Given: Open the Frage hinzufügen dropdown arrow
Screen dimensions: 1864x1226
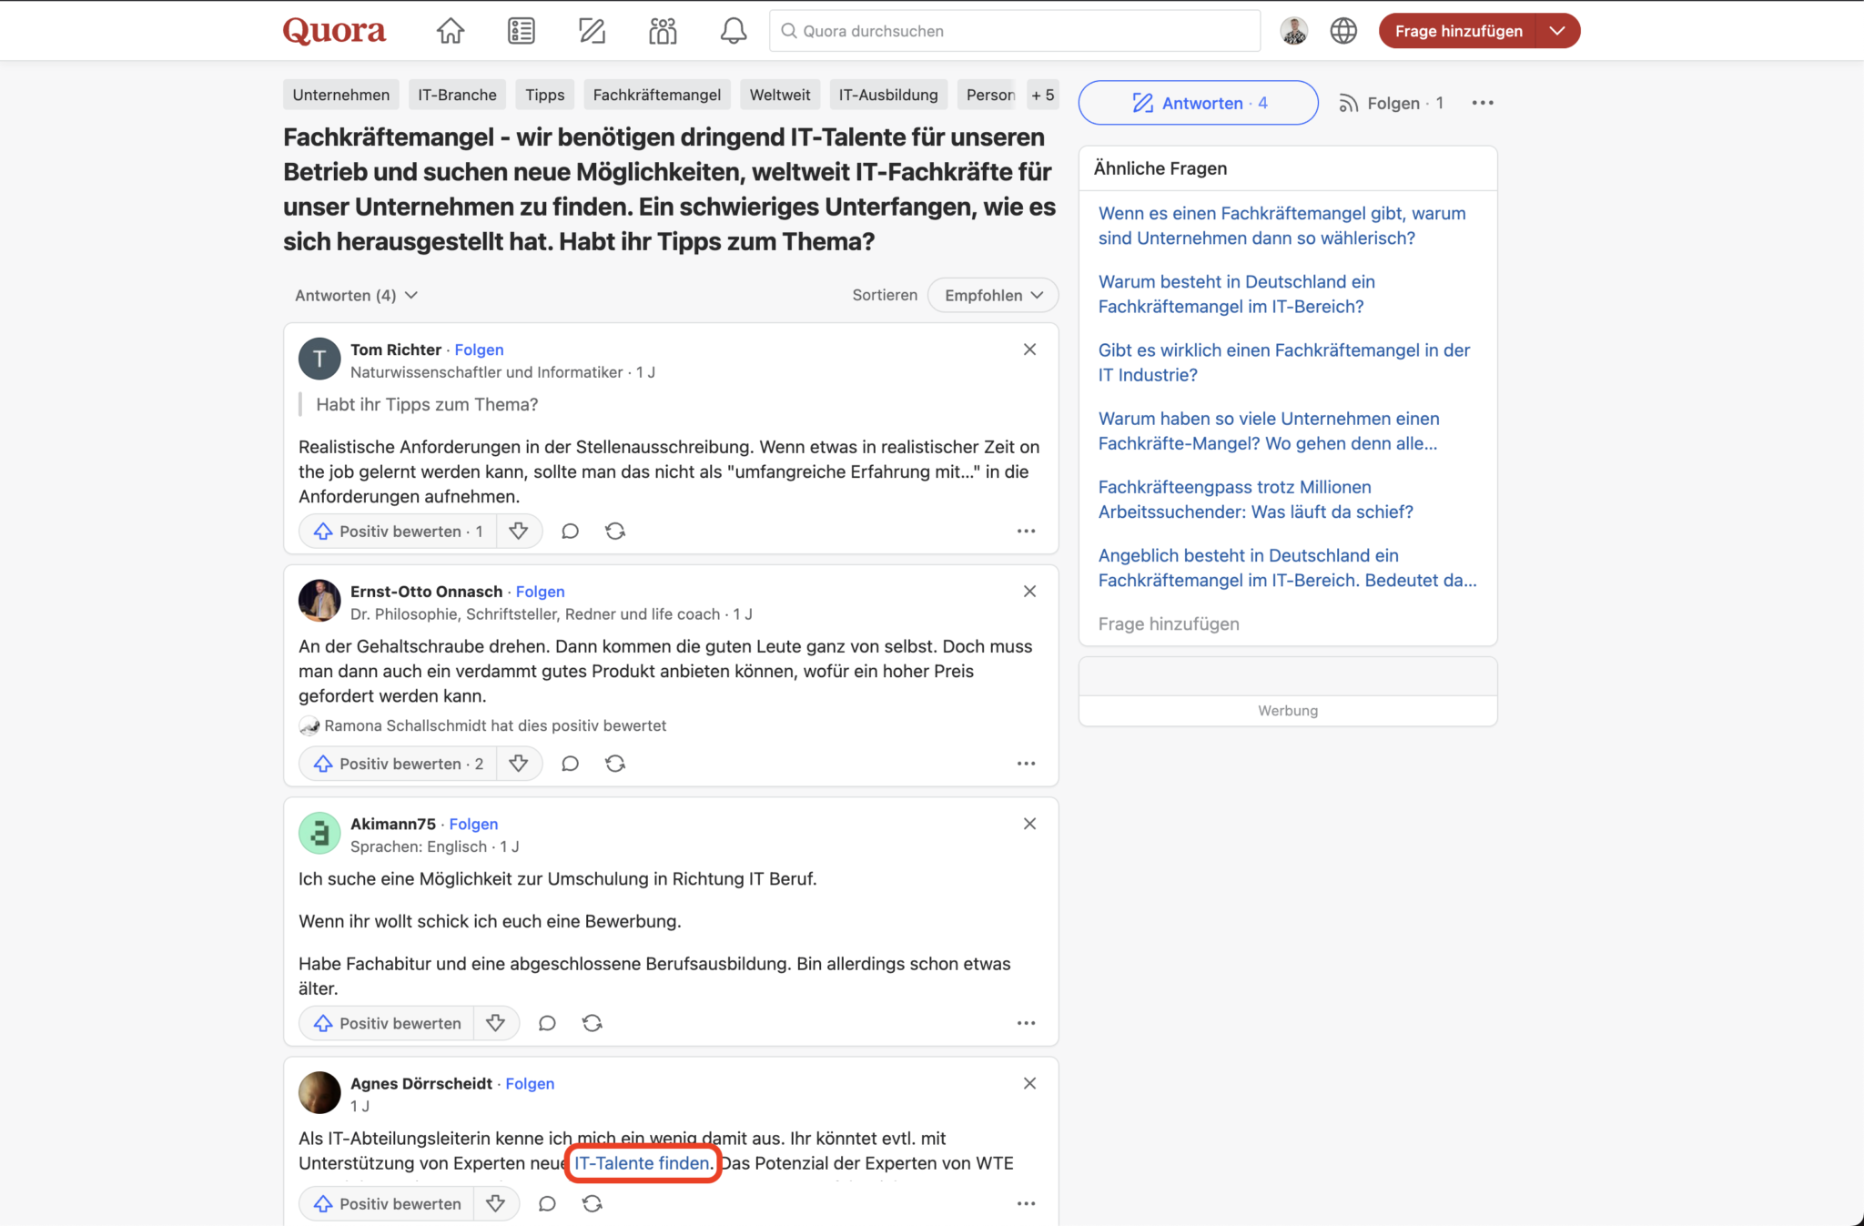Looking at the screenshot, I should (x=1556, y=30).
